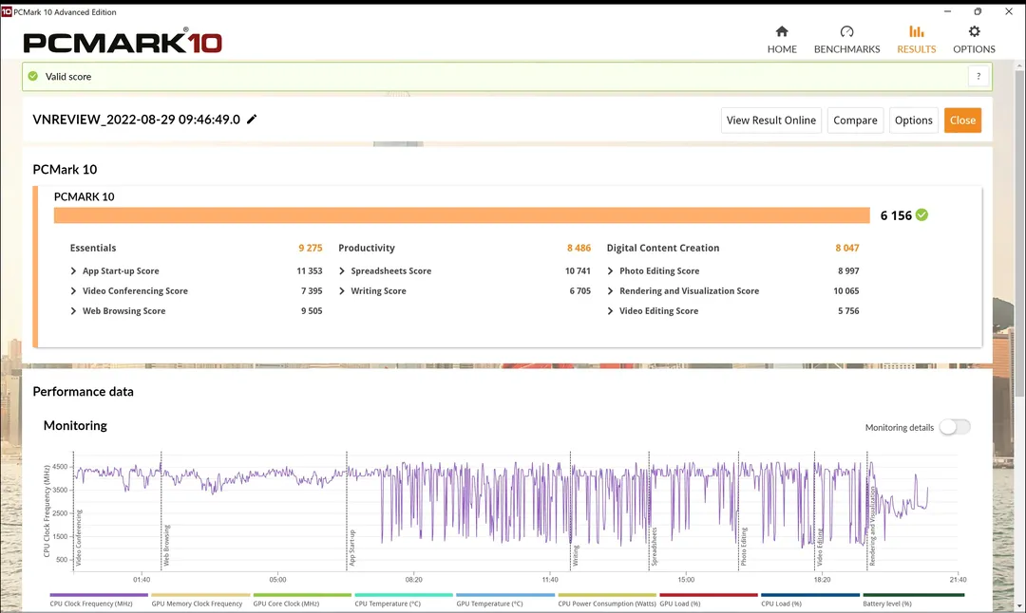This screenshot has height=613, width=1026.
Task: Open Options gear icon
Action: pyautogui.click(x=974, y=32)
